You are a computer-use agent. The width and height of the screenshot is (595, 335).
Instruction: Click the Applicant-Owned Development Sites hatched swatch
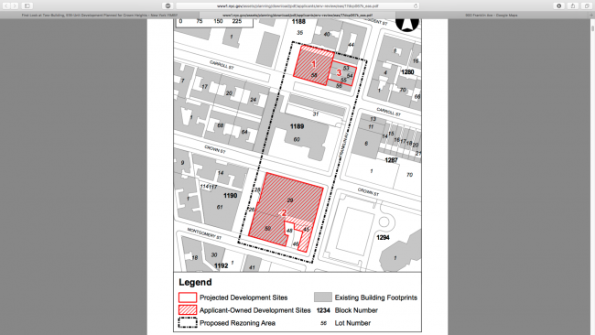click(x=188, y=310)
